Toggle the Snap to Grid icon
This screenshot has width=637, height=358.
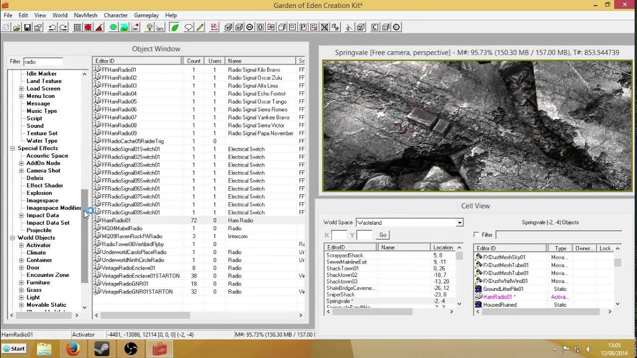click(77, 27)
